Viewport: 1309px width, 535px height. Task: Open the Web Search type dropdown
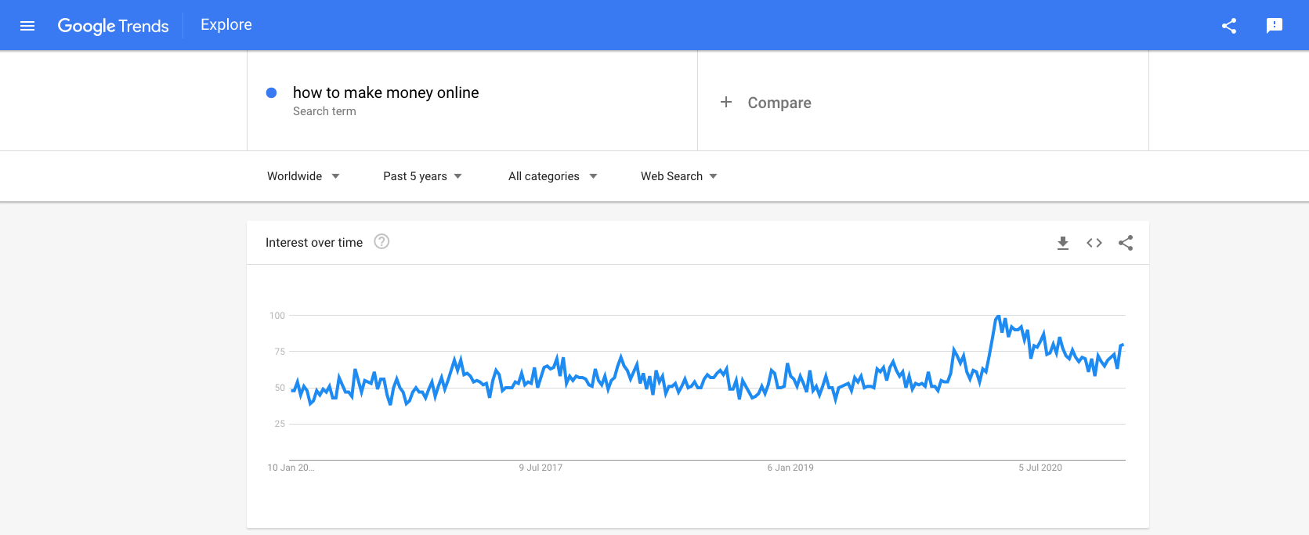click(x=678, y=176)
